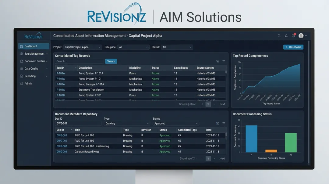
Task: Open the Discipline filter dropdown
Action: pos(133,47)
